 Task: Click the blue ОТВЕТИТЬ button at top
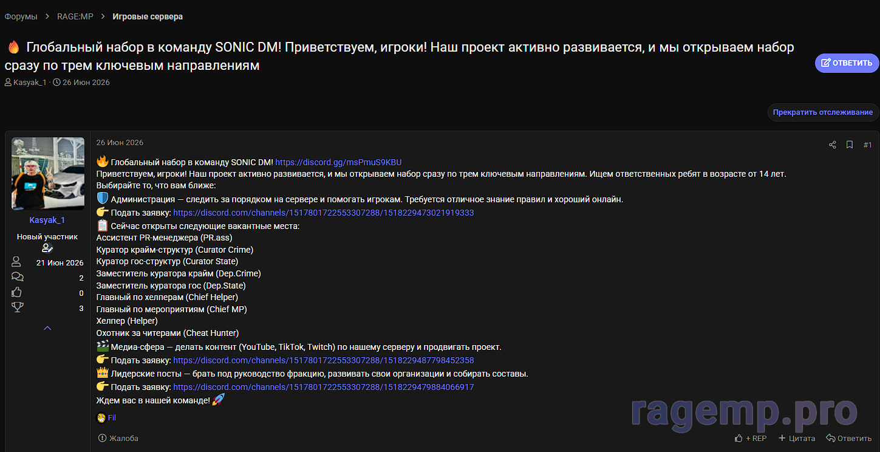tap(847, 63)
